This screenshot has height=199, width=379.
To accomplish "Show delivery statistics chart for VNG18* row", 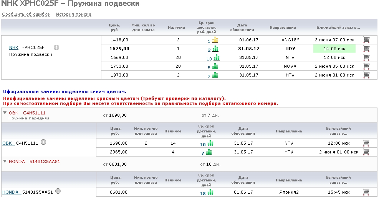I will (215, 40).
